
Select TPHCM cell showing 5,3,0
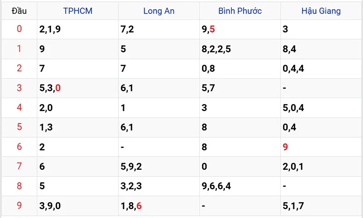[x=50, y=88]
